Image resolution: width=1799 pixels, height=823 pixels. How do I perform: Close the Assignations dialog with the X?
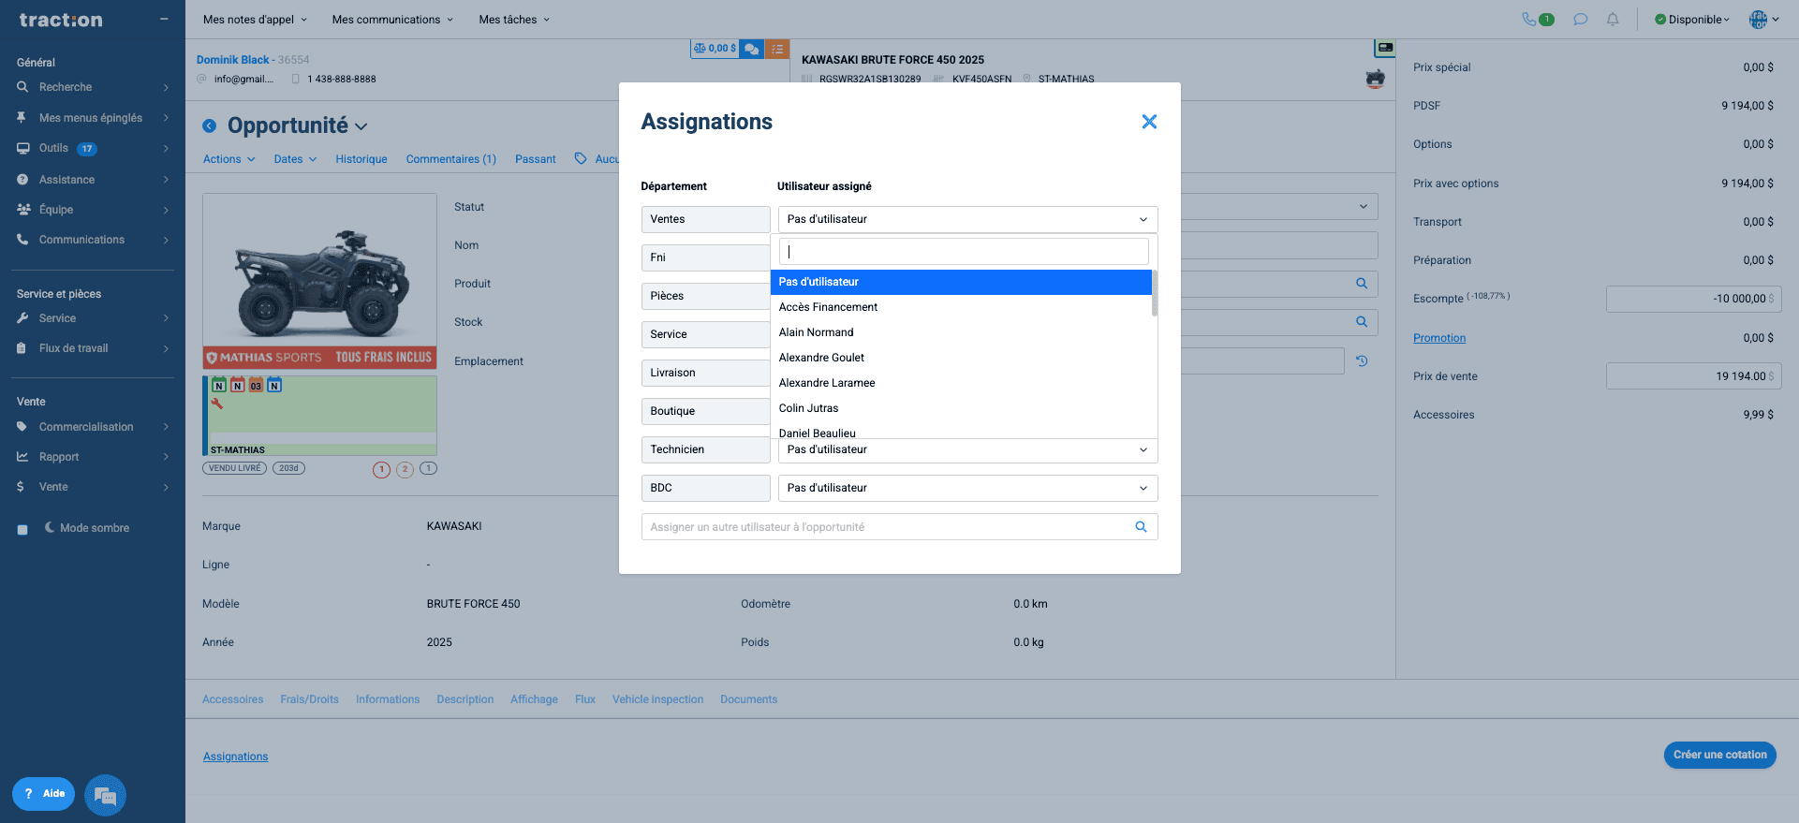(x=1149, y=122)
